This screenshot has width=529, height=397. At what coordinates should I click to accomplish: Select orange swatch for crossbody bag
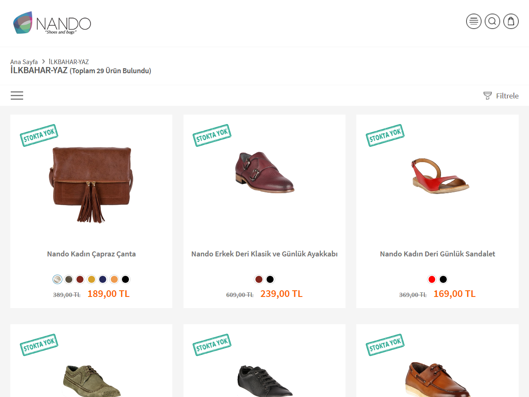pyautogui.click(x=114, y=279)
